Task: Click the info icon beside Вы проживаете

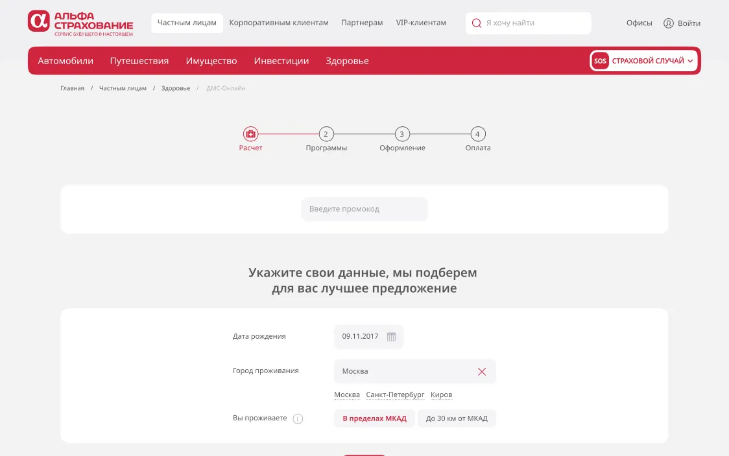Action: [298, 418]
